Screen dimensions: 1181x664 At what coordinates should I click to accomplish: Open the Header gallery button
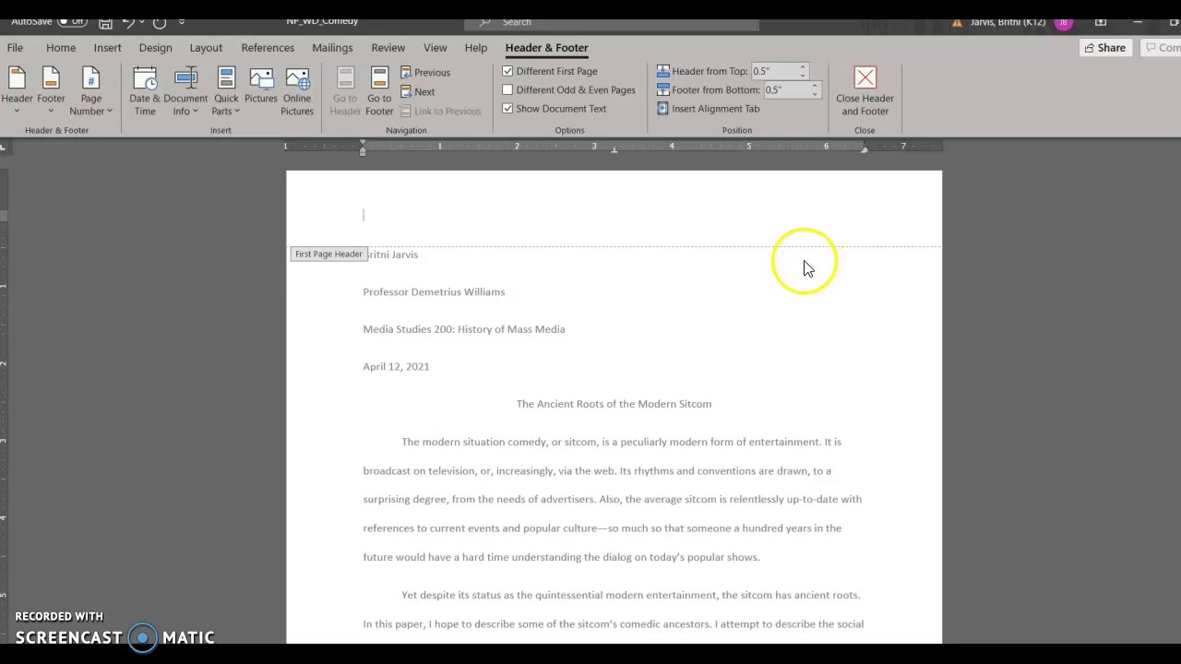click(x=17, y=90)
